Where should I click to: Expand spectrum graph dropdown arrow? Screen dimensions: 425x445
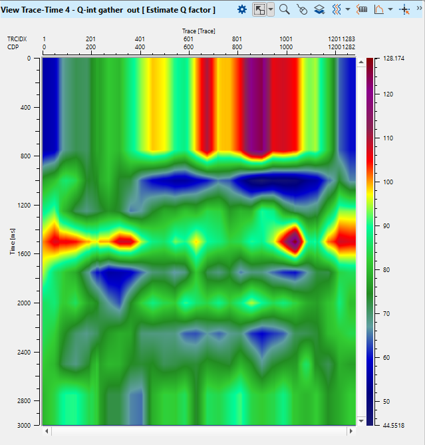coord(390,10)
